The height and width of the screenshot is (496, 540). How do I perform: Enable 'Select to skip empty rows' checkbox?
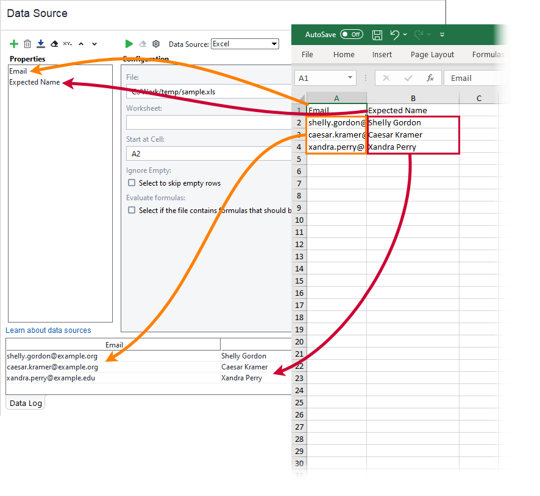(132, 183)
